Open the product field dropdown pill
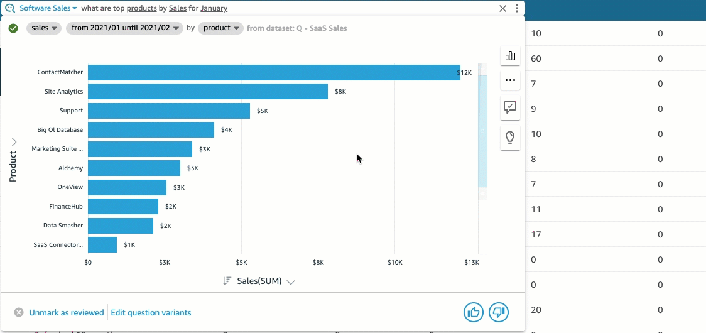 tap(220, 28)
